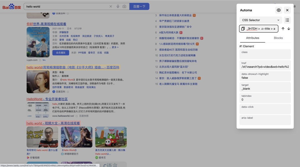Click the class attribute field
Image resolution: width=300 pixels, height=167 pixels.
click(265, 54)
